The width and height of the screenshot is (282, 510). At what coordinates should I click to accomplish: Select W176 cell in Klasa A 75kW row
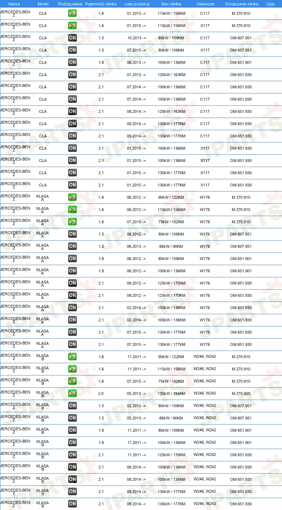point(205,222)
